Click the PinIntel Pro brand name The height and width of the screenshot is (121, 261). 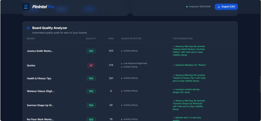click(x=43, y=7)
